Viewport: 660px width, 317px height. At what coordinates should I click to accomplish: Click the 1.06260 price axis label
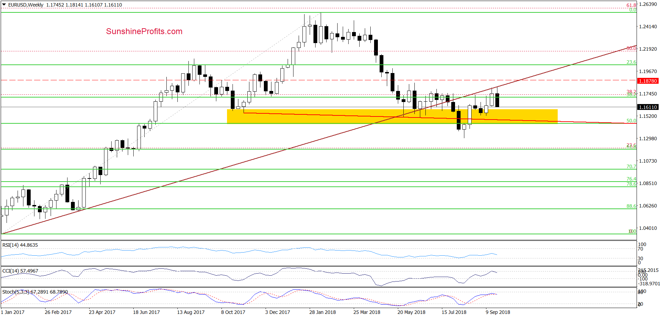648,206
